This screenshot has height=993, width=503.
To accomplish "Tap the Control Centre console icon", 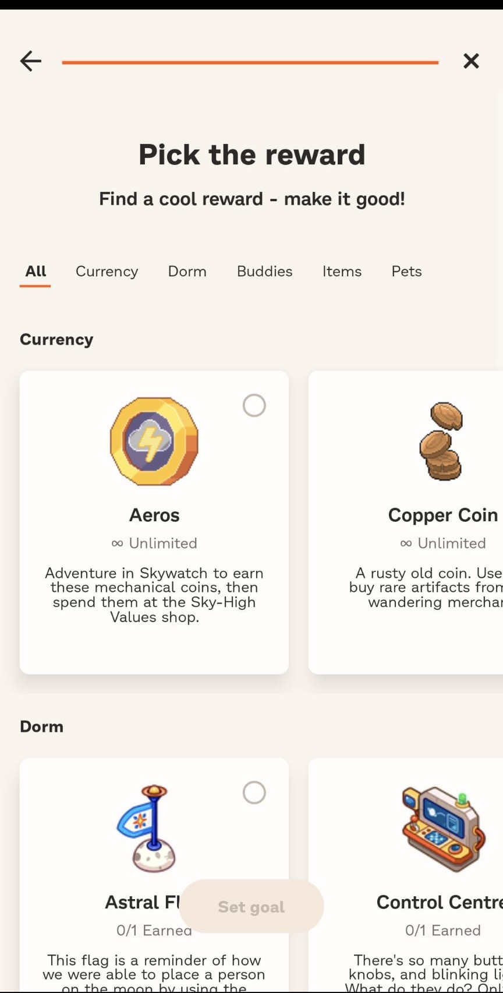I will (443, 829).
